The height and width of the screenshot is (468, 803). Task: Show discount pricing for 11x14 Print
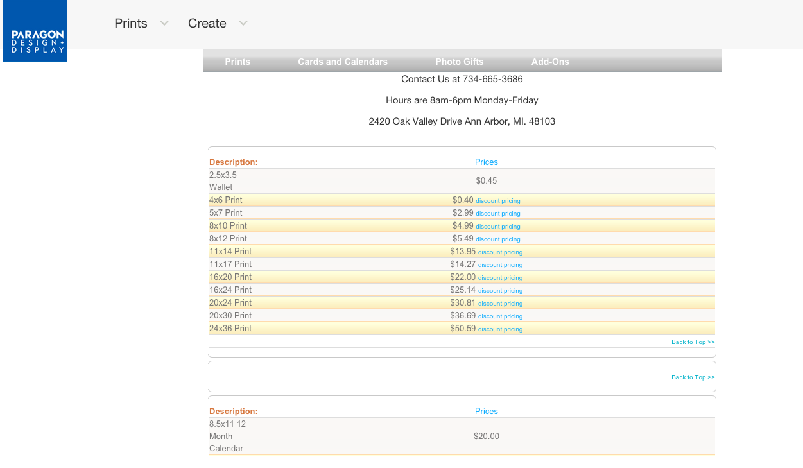tap(500, 252)
